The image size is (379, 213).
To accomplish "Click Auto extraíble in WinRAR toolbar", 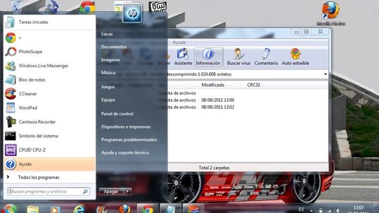I will click(x=296, y=57).
